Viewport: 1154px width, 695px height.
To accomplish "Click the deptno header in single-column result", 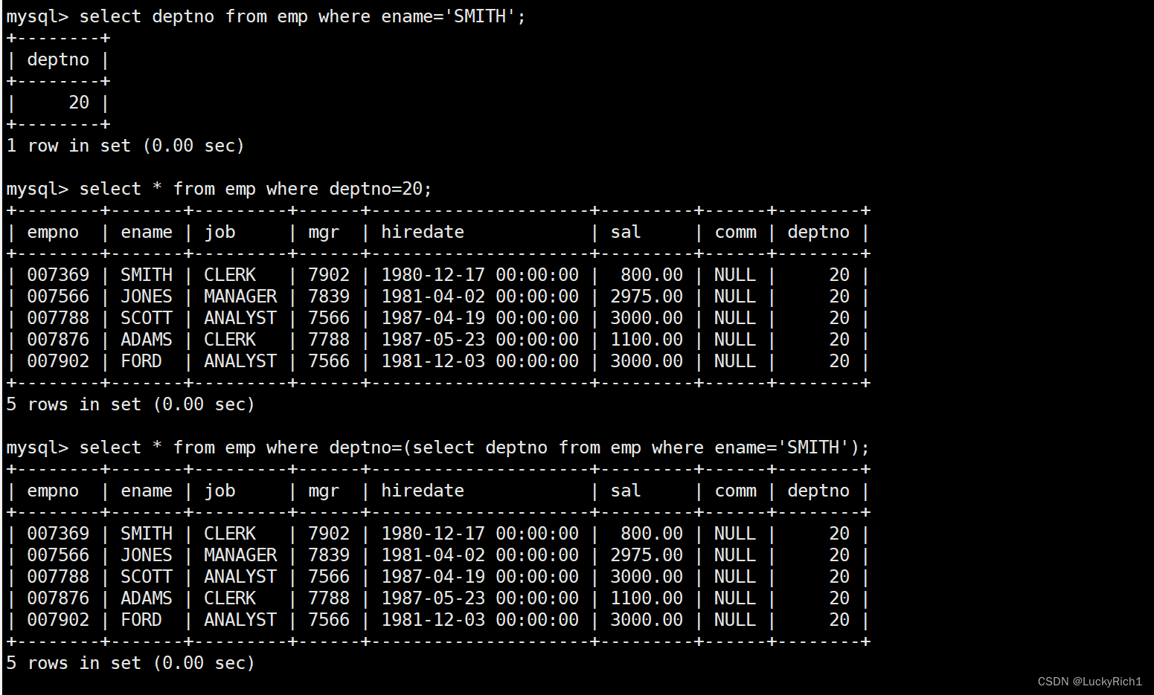I will point(58,59).
